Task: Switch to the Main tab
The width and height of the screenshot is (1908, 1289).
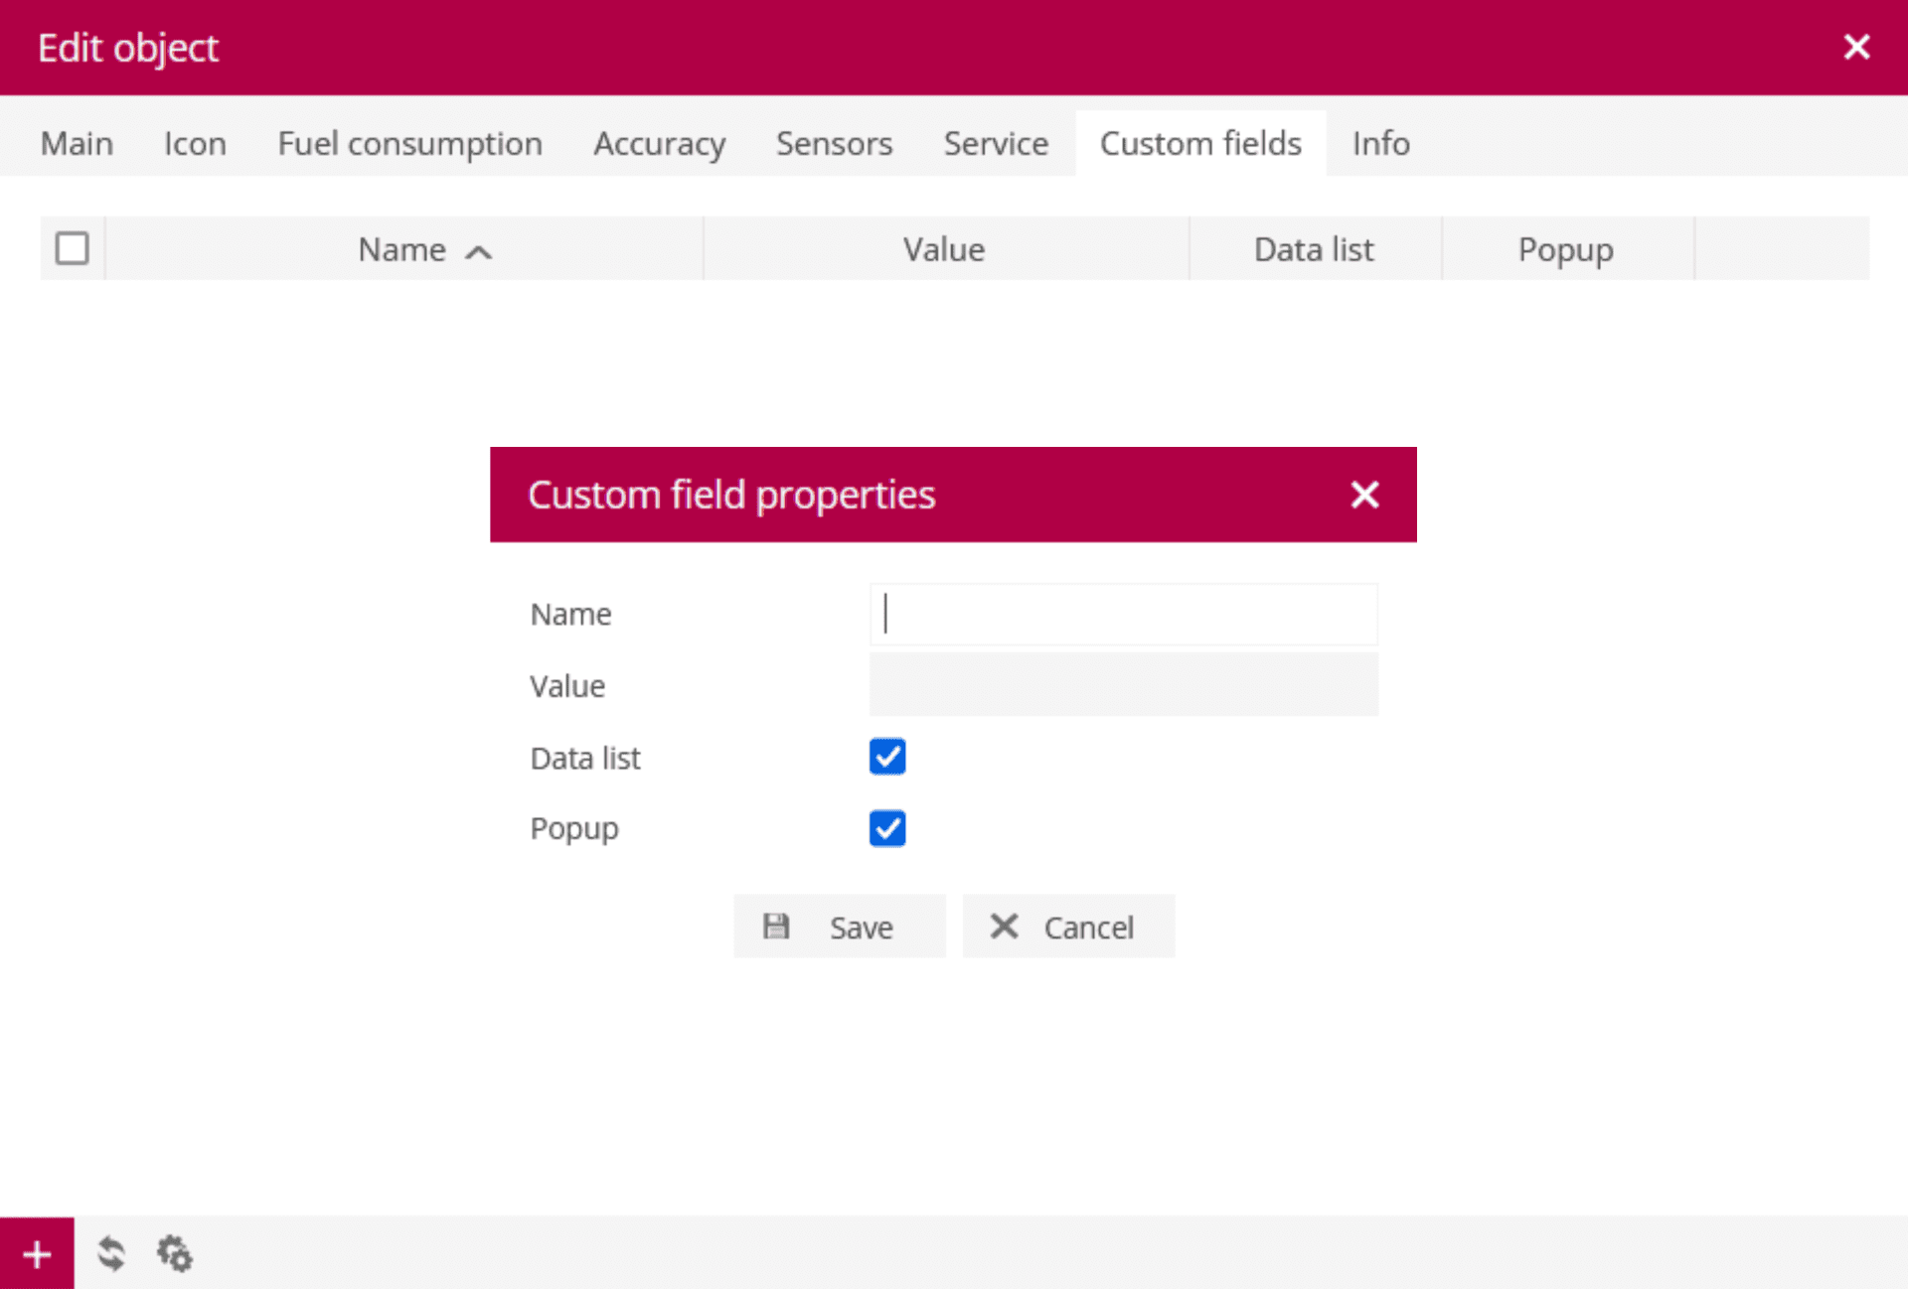Action: click(77, 144)
